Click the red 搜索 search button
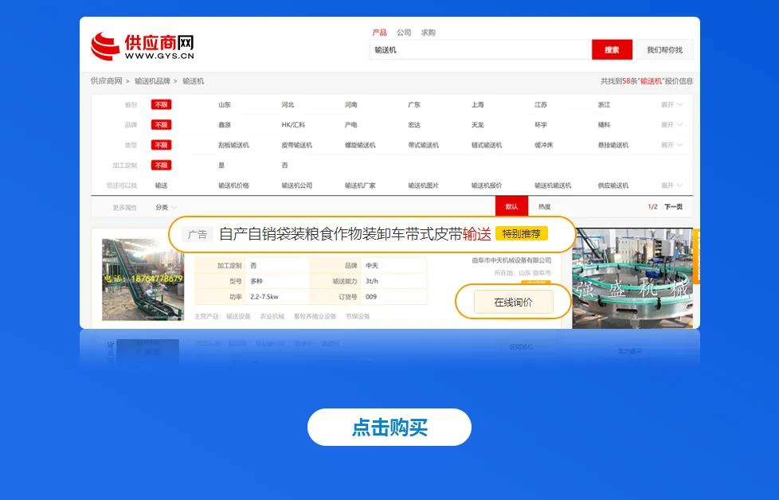Image resolution: width=779 pixels, height=500 pixels. point(612,49)
